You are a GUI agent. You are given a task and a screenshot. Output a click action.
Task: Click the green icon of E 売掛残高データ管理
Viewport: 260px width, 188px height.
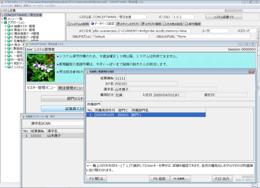[x=9, y=37]
